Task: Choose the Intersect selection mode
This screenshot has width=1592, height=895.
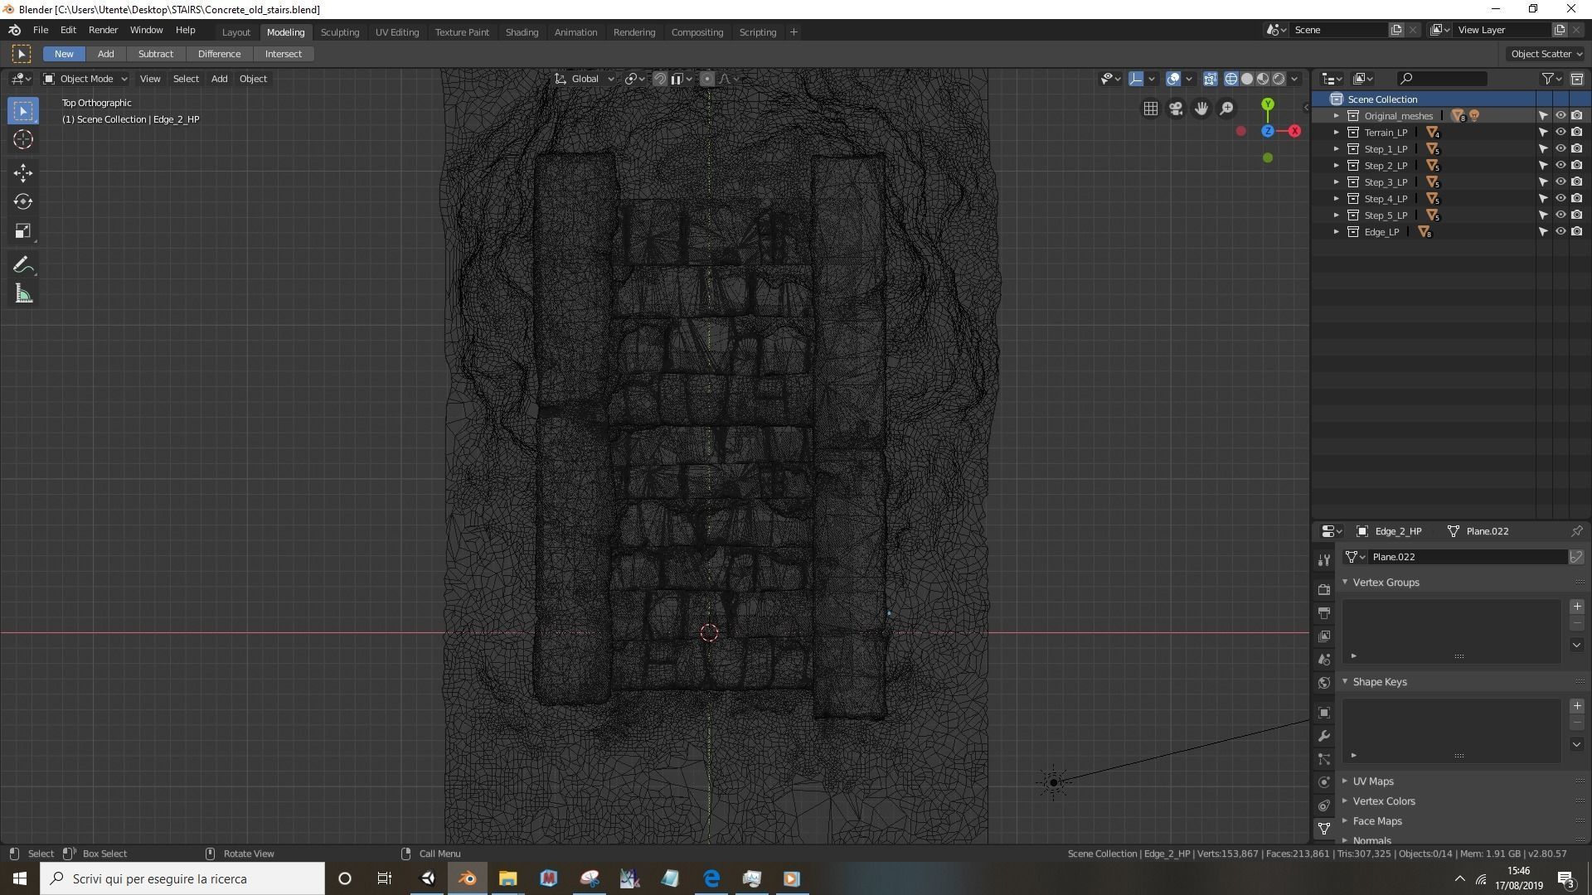Action: tap(284, 54)
